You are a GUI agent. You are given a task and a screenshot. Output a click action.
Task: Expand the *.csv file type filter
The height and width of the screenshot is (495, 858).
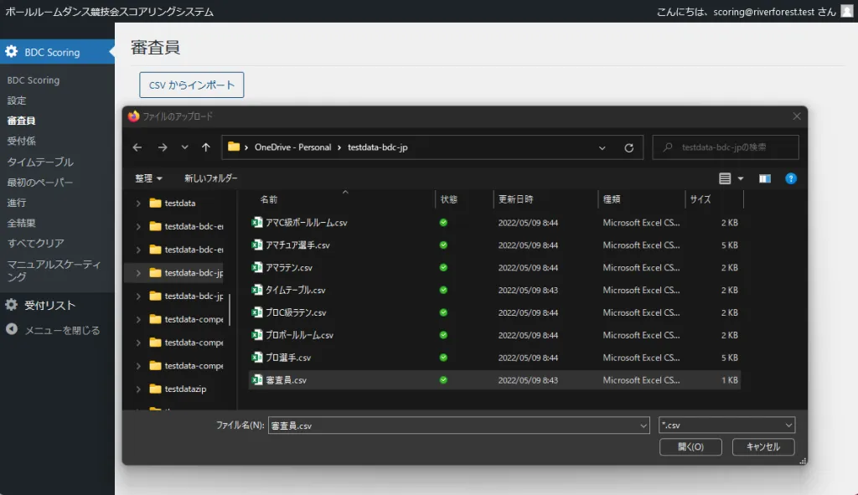coord(726,425)
